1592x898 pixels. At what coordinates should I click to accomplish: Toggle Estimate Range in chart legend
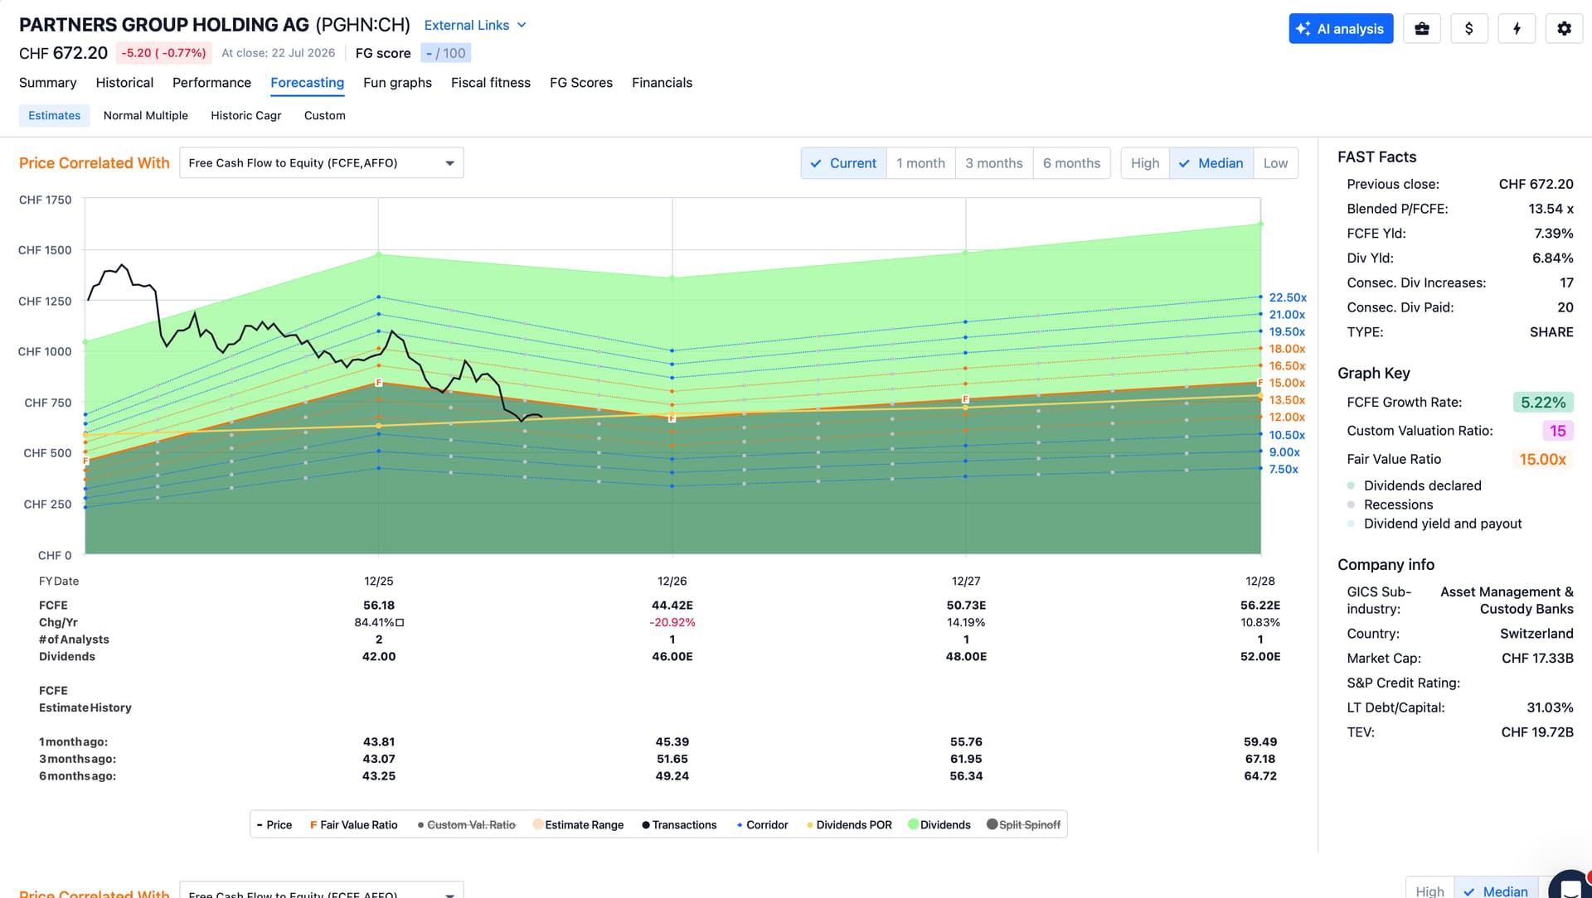[579, 825]
